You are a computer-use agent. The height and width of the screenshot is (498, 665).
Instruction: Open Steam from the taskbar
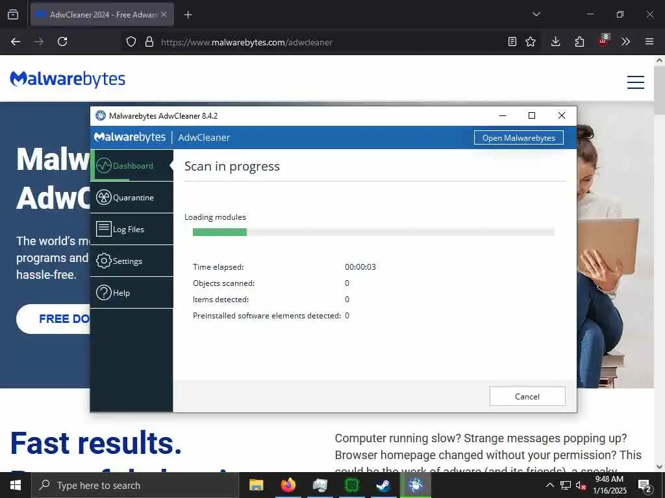point(383,485)
